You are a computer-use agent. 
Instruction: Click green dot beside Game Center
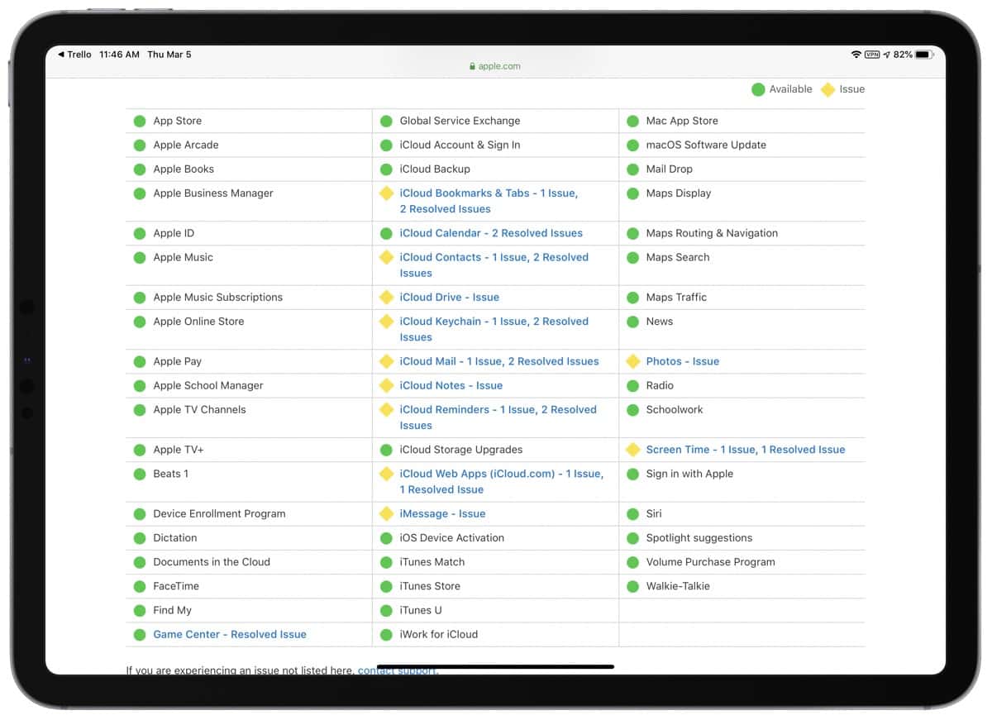coord(140,634)
